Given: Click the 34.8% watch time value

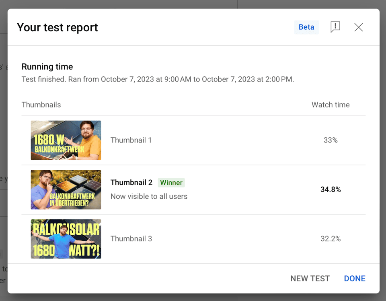Looking at the screenshot, I should (331, 189).
